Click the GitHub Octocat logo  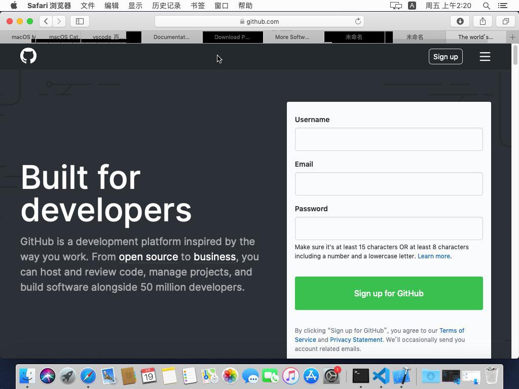pyautogui.click(x=28, y=56)
